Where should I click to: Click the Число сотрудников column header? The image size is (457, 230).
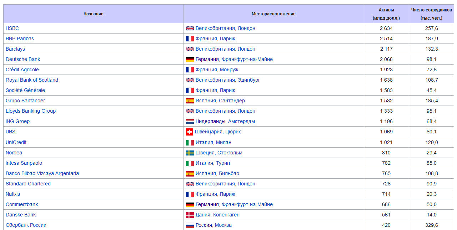(x=431, y=14)
